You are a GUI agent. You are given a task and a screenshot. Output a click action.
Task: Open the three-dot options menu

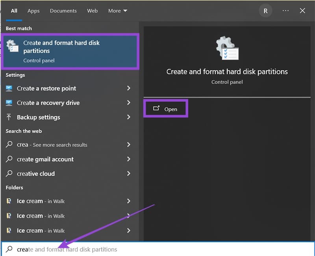[x=285, y=11]
